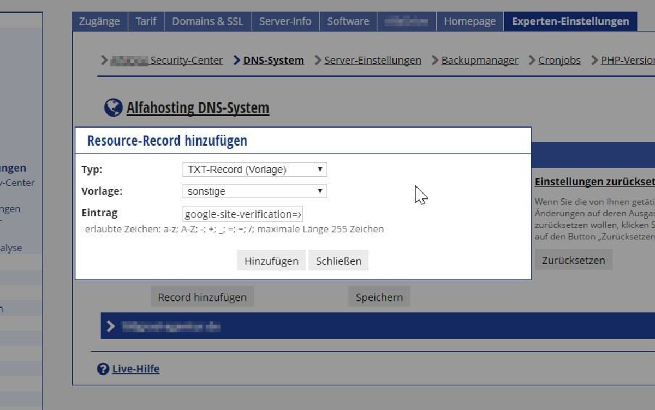The width and height of the screenshot is (655, 410).
Task: Open the Tarif tab
Action: (146, 22)
